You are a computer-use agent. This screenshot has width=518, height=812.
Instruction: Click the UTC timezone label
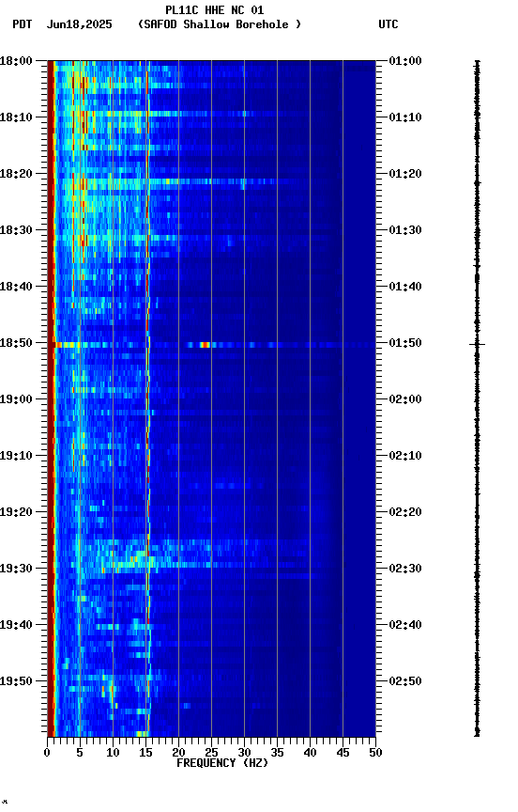tap(388, 24)
